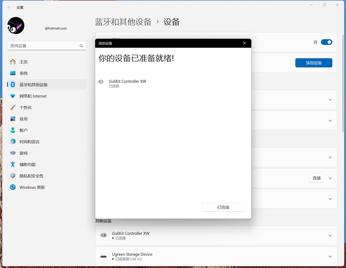Click the Personalization paintbrush icon
The width and height of the screenshot is (346, 268).
[x=13, y=107]
